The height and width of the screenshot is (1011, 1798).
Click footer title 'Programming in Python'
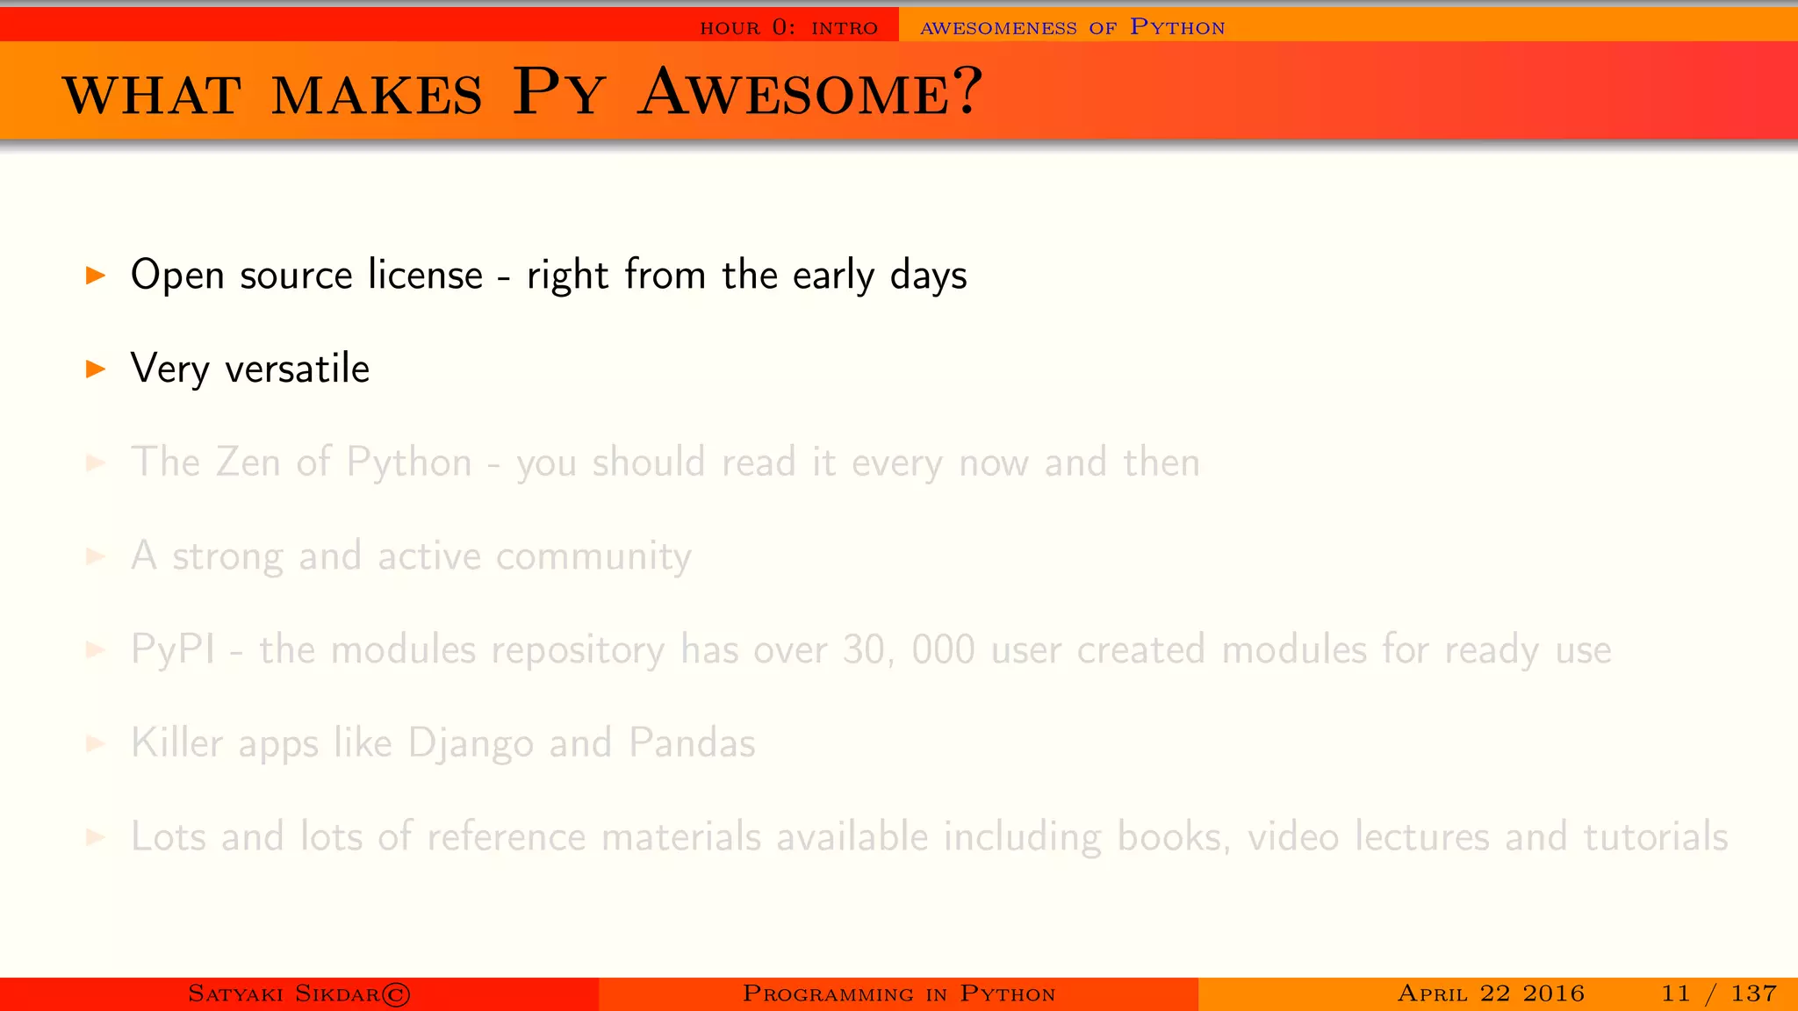tap(899, 993)
